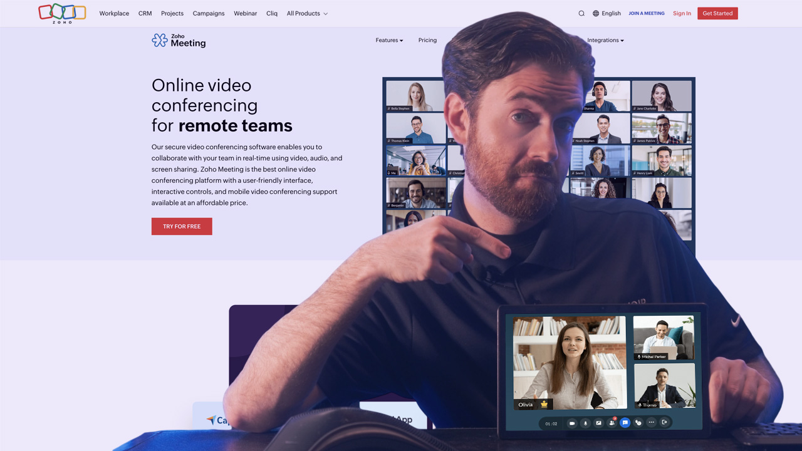Navigate to Webinar in top navigation
802x451 pixels.
pos(246,13)
